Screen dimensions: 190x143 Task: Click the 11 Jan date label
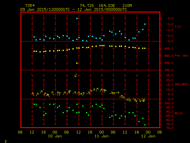(x=102, y=136)
